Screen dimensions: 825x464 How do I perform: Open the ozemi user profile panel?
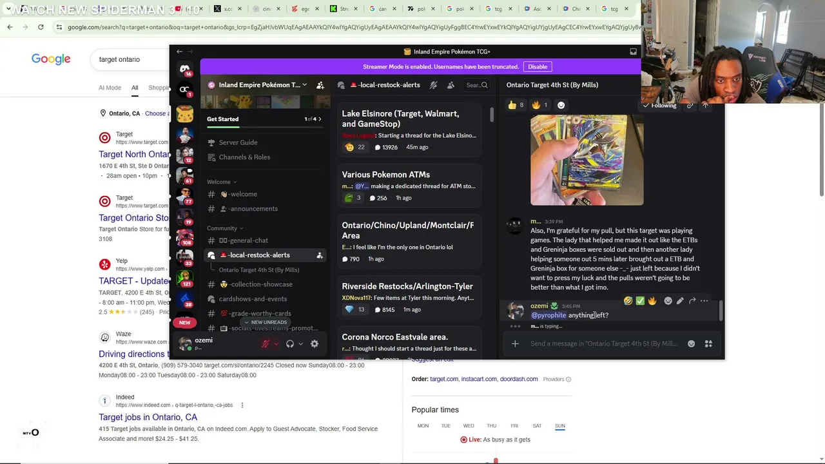pyautogui.click(x=204, y=343)
